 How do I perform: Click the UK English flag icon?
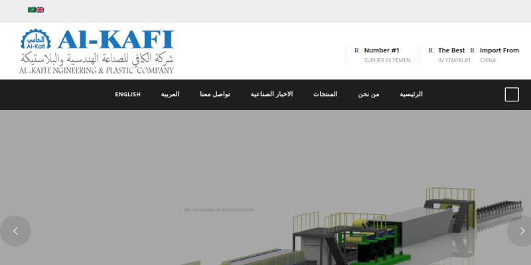coord(40,10)
